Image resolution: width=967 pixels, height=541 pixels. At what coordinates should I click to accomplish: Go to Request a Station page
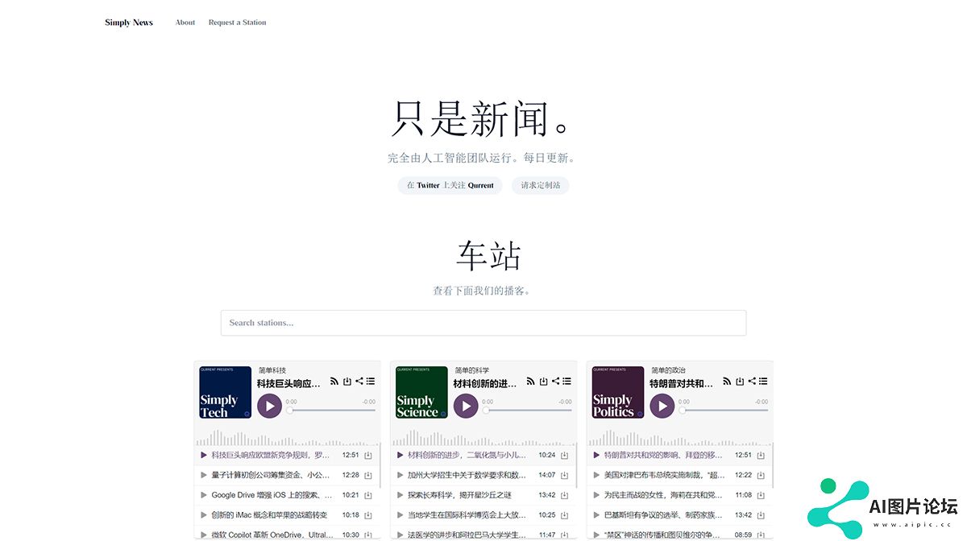coord(237,23)
